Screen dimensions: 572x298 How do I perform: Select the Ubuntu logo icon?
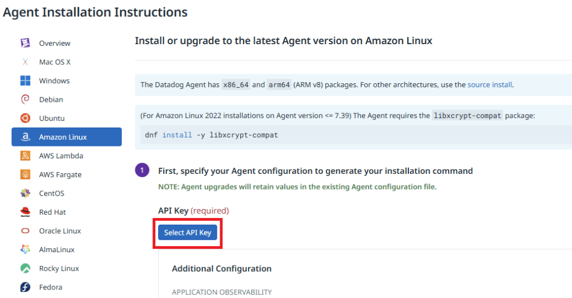click(25, 118)
